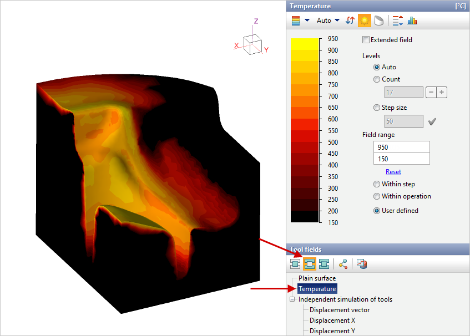Click the first tool field icon
Viewport: 470px width, 336px height.
coord(296,263)
